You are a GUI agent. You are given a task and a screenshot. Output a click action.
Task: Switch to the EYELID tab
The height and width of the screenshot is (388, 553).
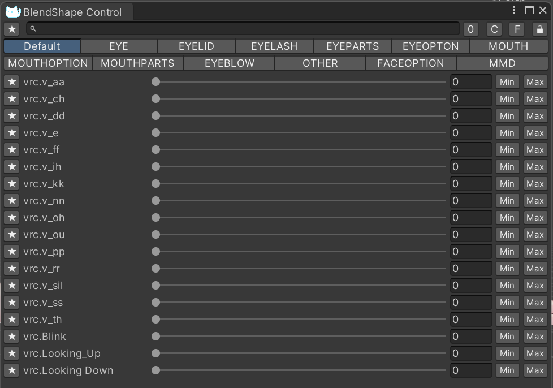tap(196, 46)
